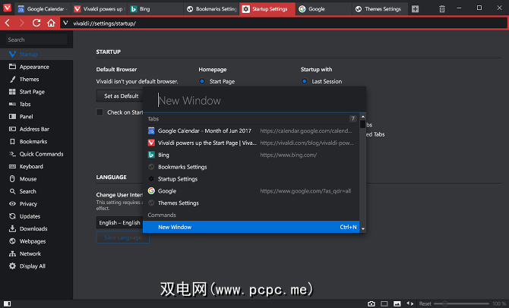The image size is (509, 308).
Task: Open the closed tabs trash can
Action: tap(442, 9)
